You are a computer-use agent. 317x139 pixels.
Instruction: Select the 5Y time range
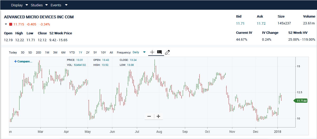(x=95, y=52)
